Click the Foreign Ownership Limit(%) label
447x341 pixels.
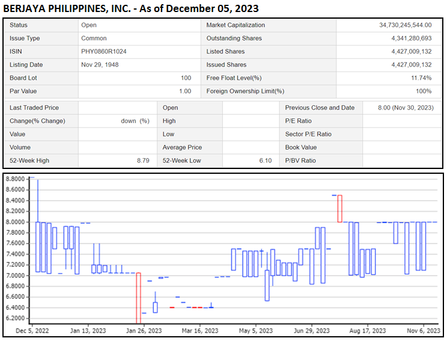pyautogui.click(x=245, y=91)
